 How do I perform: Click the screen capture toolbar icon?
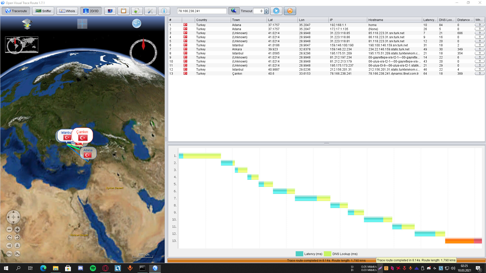(x=110, y=11)
